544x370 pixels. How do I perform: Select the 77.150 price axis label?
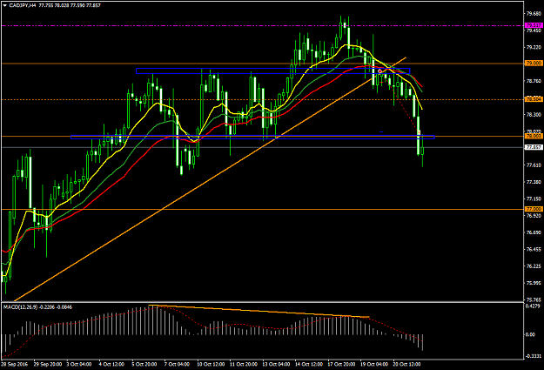coord(534,198)
